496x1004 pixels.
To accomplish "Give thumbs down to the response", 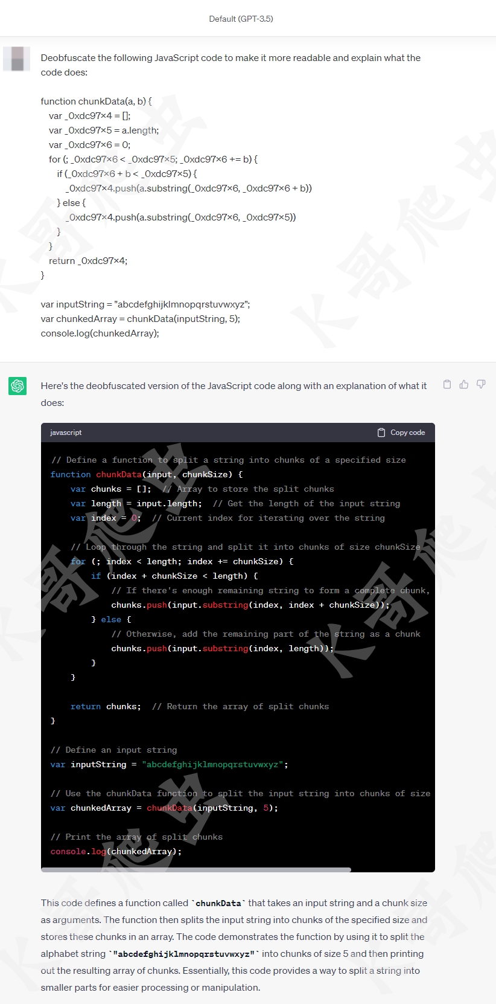I will [481, 384].
